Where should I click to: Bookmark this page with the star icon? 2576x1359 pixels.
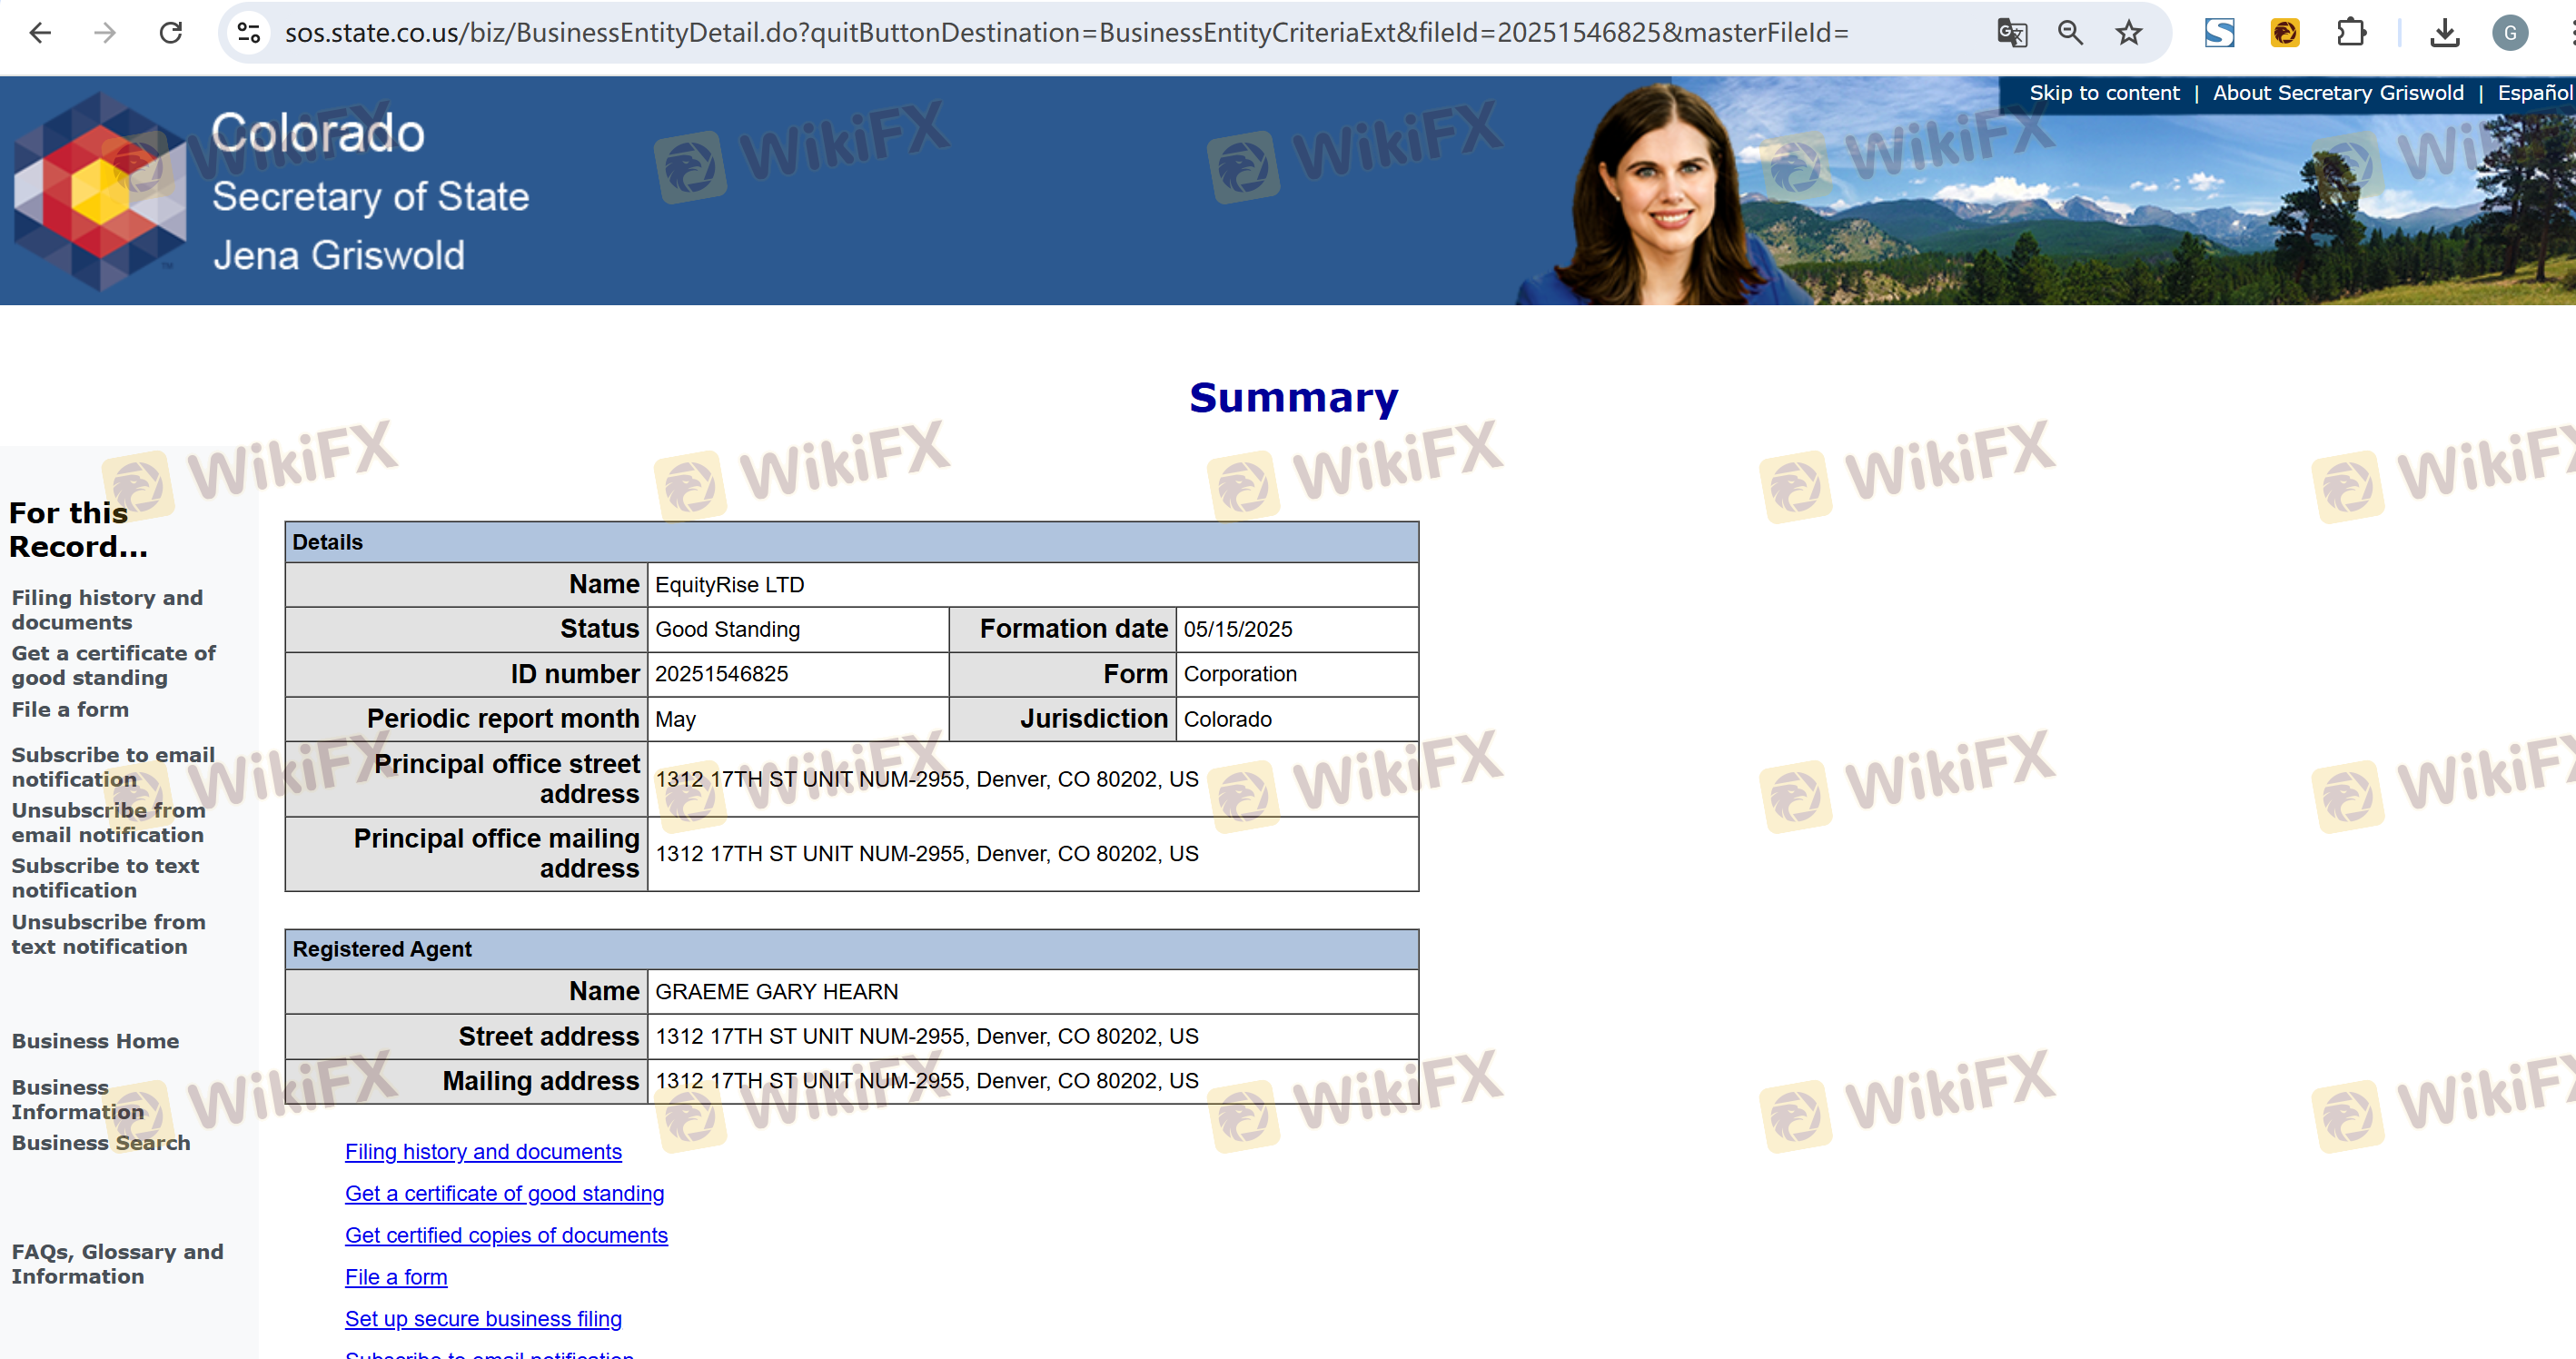(x=2129, y=33)
